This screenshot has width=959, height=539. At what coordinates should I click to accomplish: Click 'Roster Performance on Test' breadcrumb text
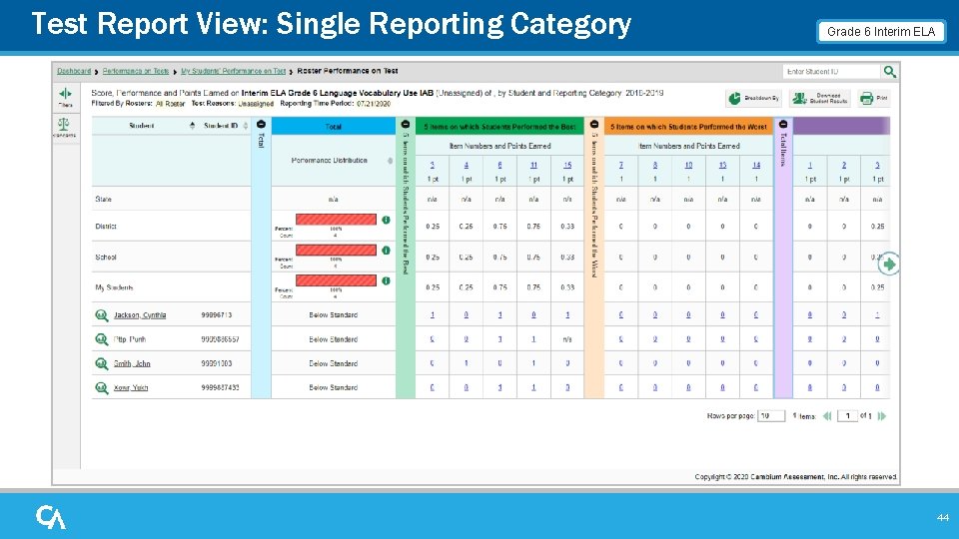(348, 71)
